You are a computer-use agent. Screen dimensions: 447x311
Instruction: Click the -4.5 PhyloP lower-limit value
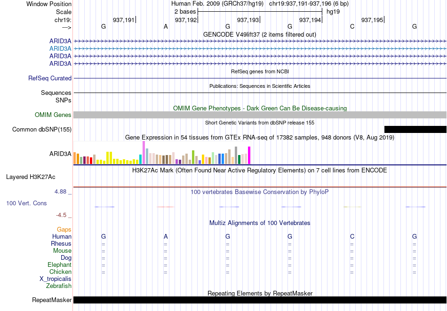coord(61,215)
